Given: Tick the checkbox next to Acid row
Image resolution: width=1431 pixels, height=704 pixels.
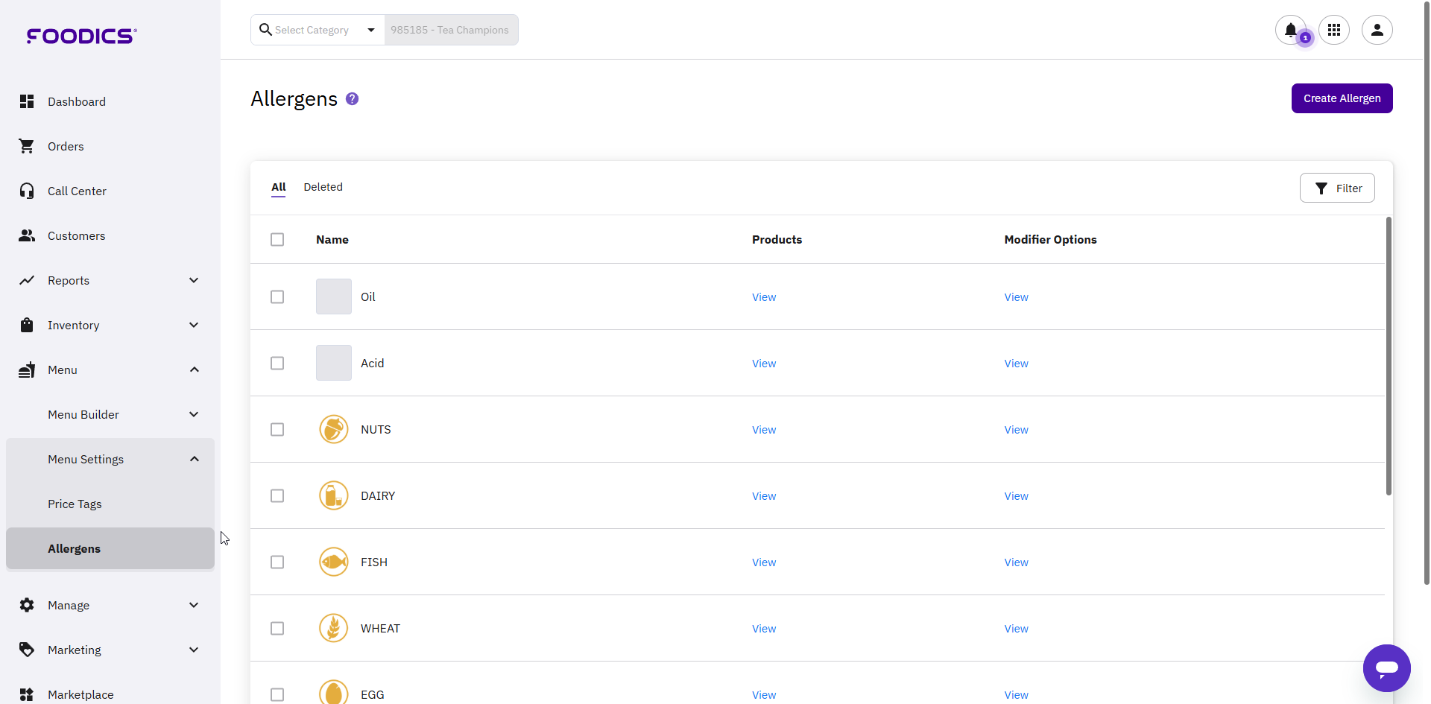Looking at the screenshot, I should pyautogui.click(x=277, y=364).
